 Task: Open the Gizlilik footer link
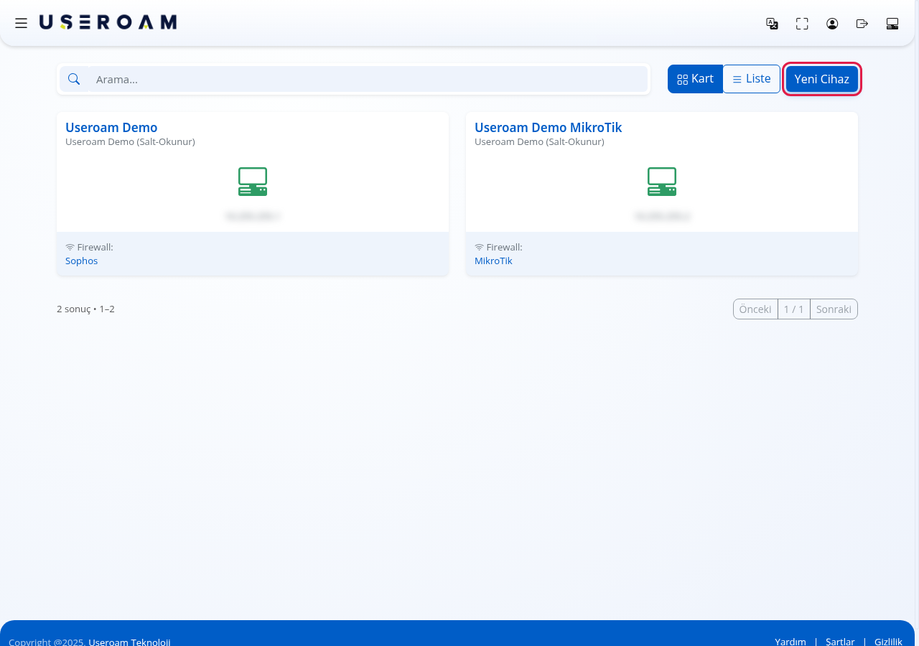[888, 641]
